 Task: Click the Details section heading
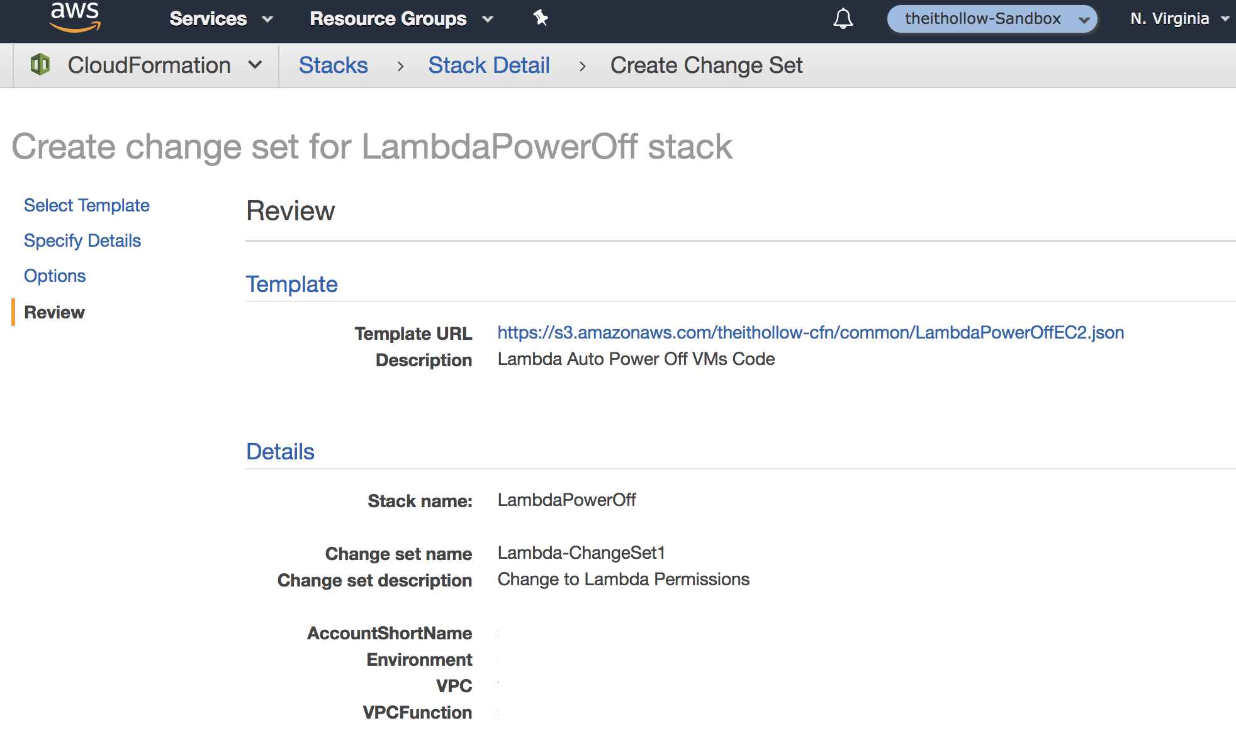(x=280, y=452)
